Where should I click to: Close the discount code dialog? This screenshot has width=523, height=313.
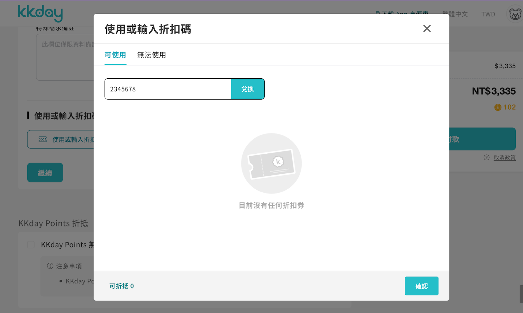427,29
